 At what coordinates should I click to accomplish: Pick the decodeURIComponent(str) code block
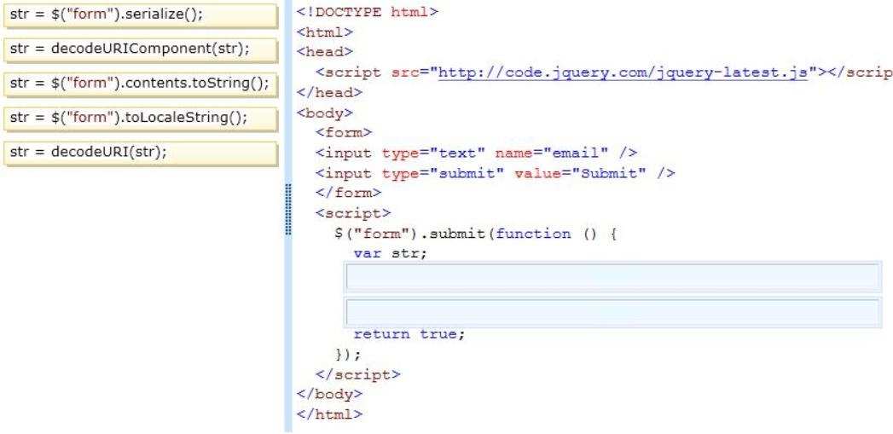(140, 49)
